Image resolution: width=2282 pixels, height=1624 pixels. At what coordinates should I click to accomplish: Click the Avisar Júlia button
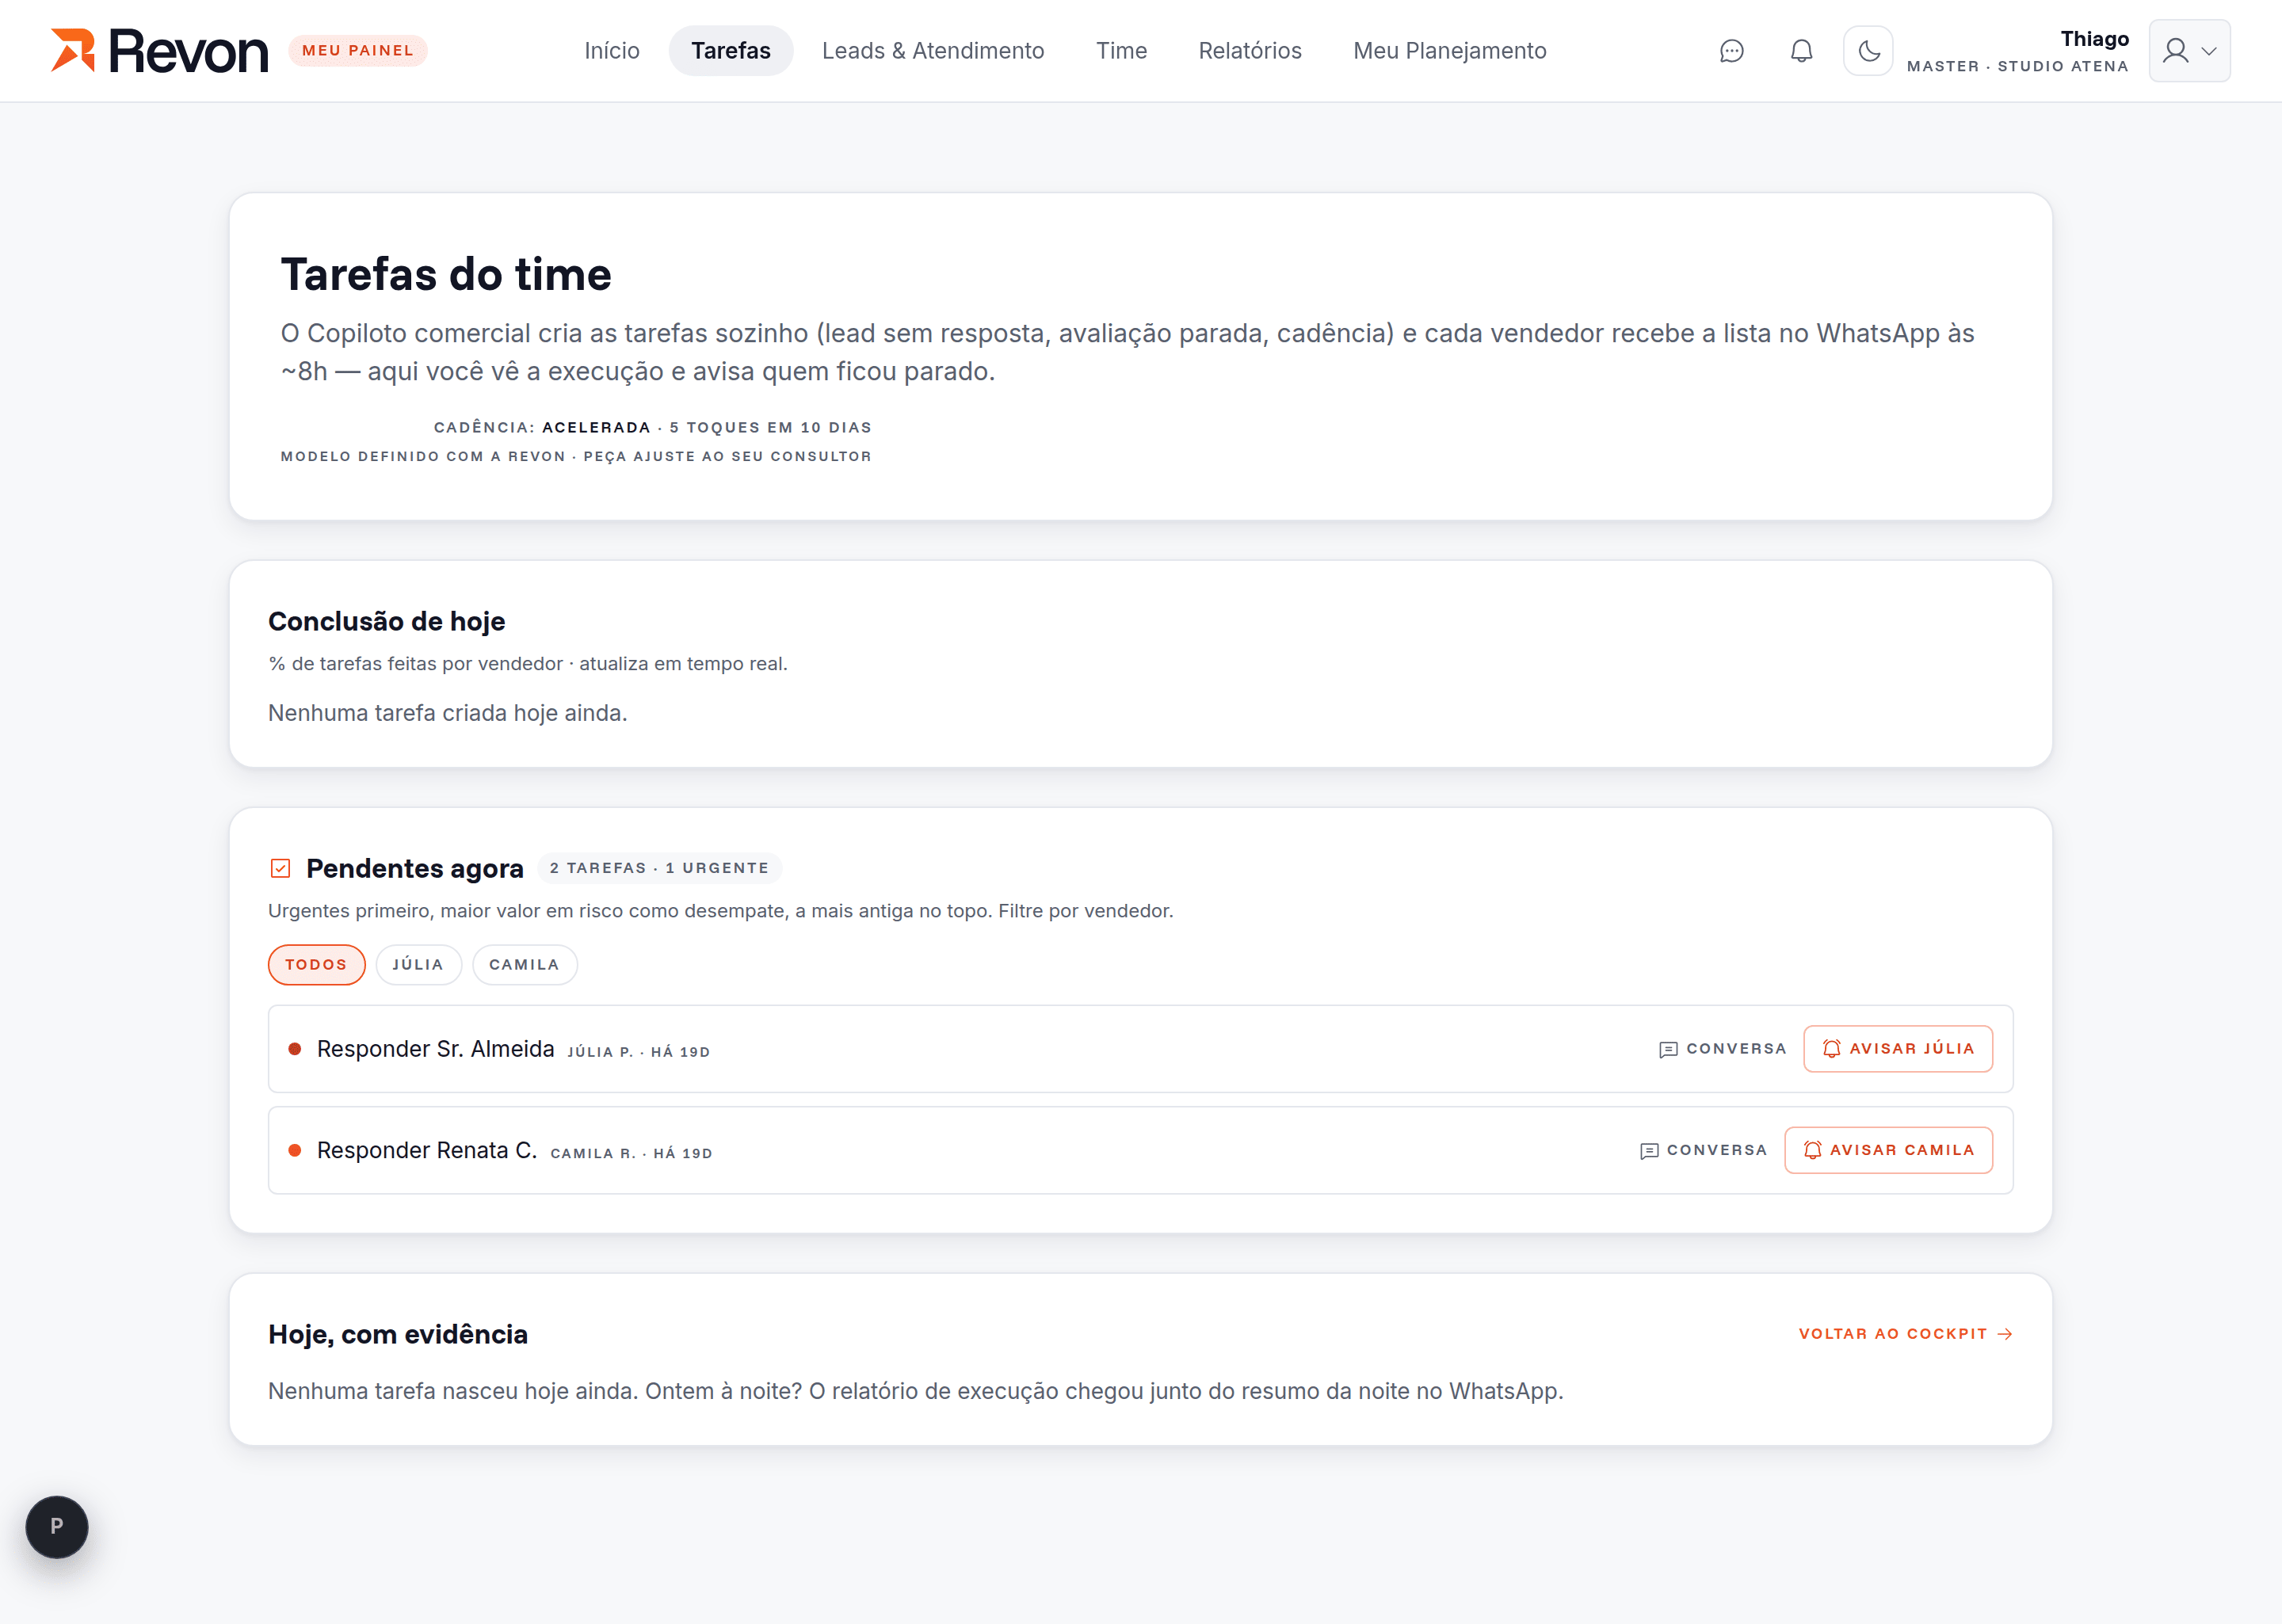coord(1898,1049)
